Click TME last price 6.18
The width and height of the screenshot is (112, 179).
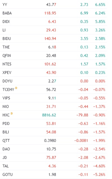(52, 47)
